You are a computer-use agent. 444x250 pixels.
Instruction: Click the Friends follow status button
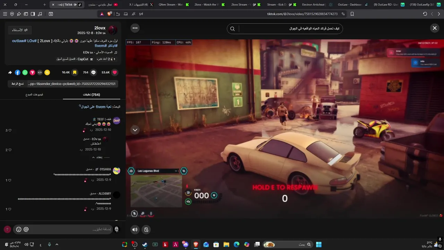[x=20, y=30]
